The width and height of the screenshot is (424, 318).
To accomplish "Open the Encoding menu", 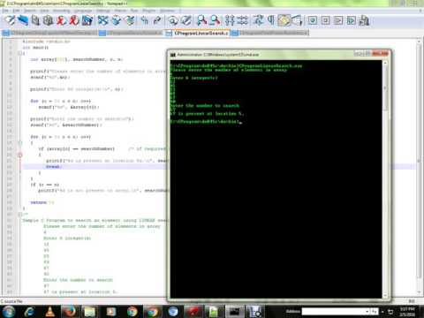I will pos(61,11).
